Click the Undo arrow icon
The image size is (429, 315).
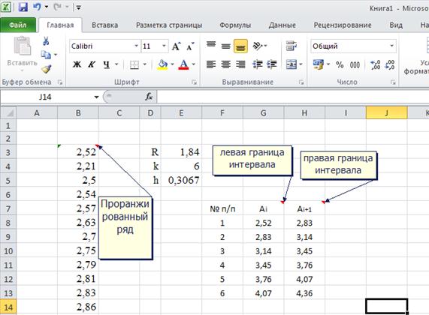tap(37, 7)
